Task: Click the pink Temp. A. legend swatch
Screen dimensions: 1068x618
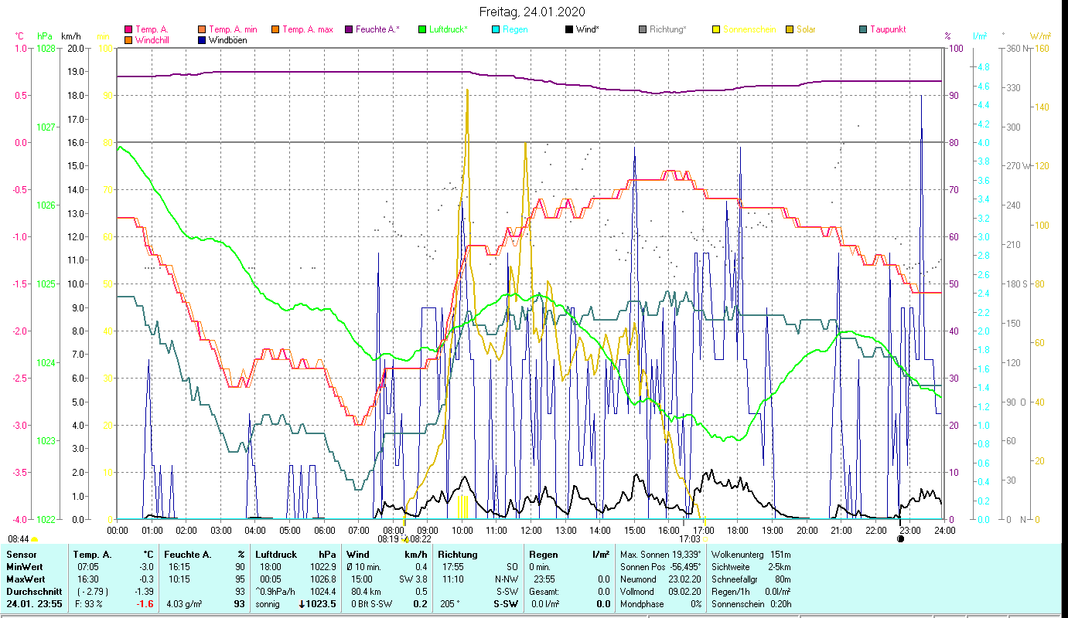Action: coord(128,30)
